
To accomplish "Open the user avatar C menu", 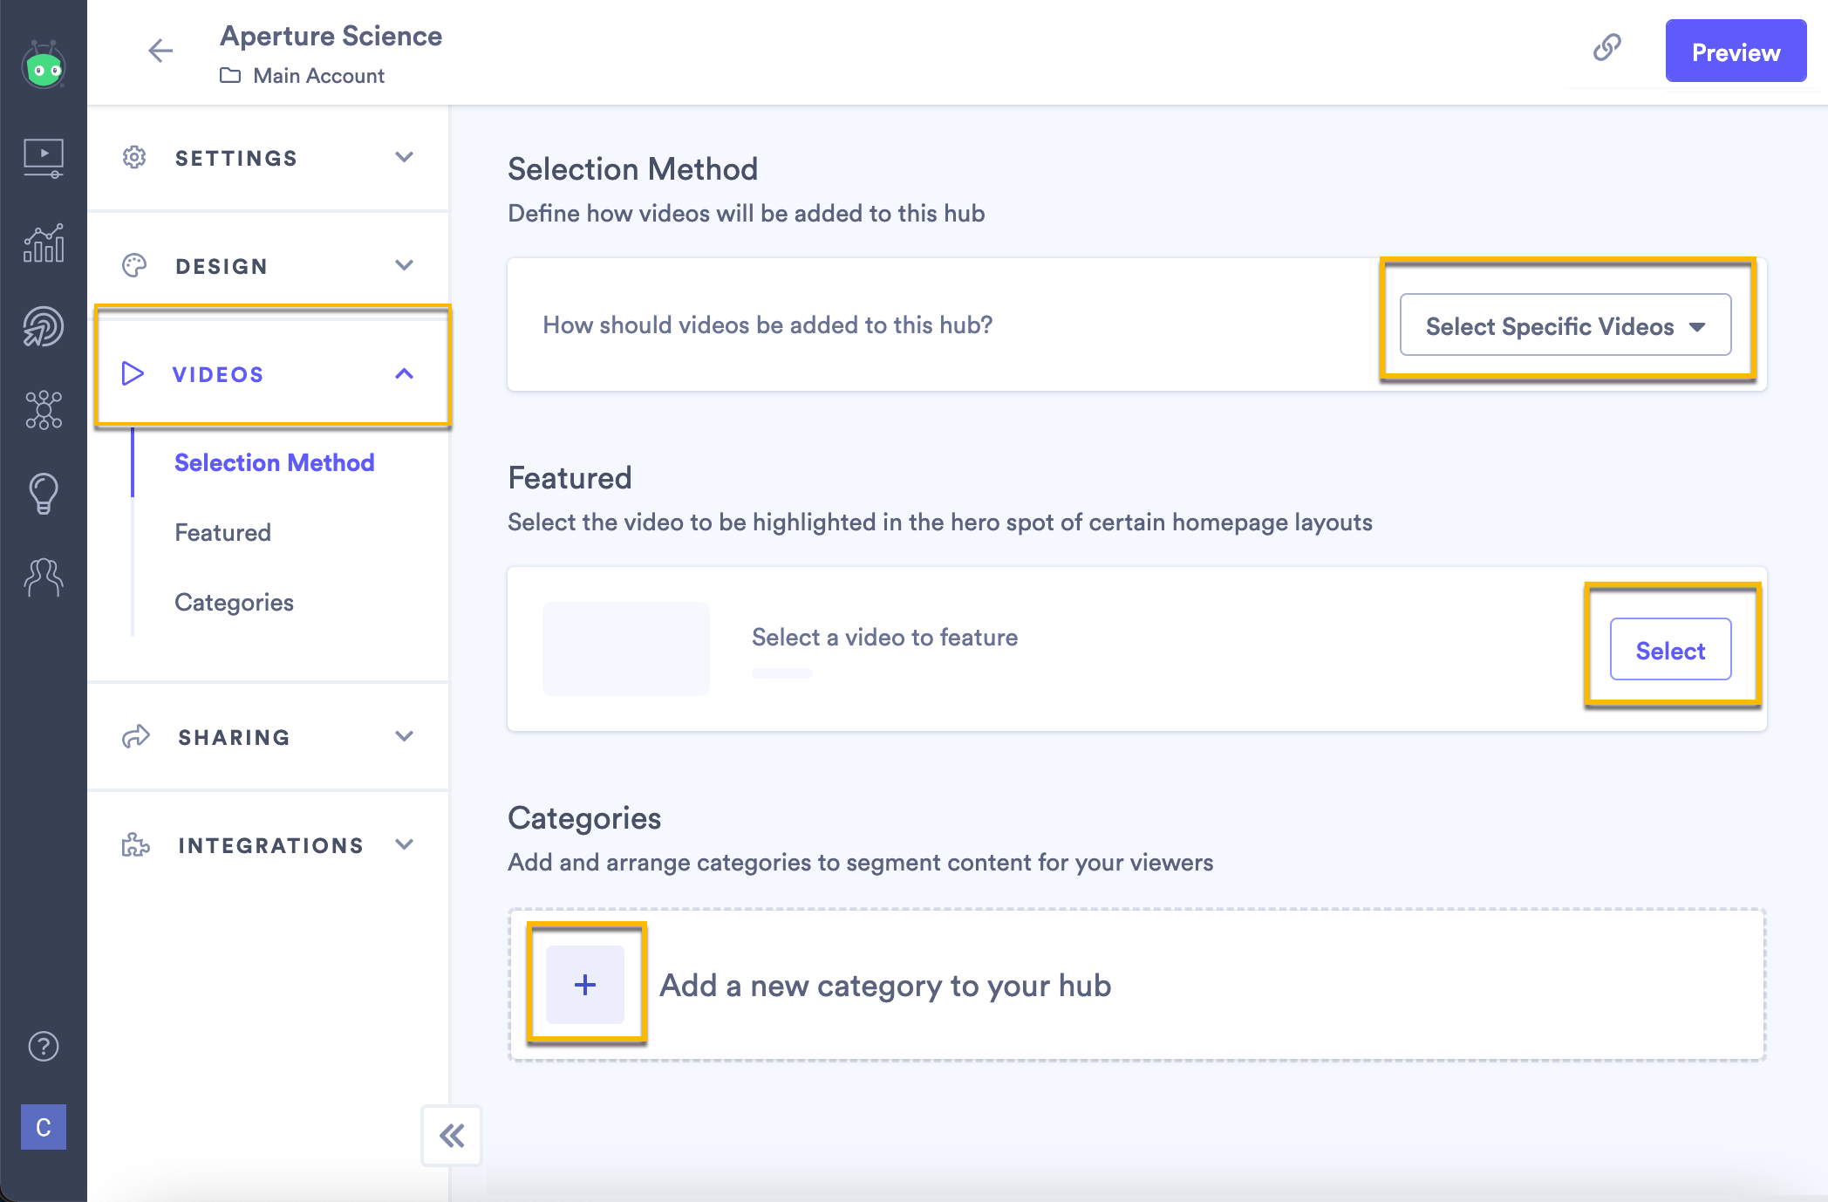I will (x=44, y=1127).
